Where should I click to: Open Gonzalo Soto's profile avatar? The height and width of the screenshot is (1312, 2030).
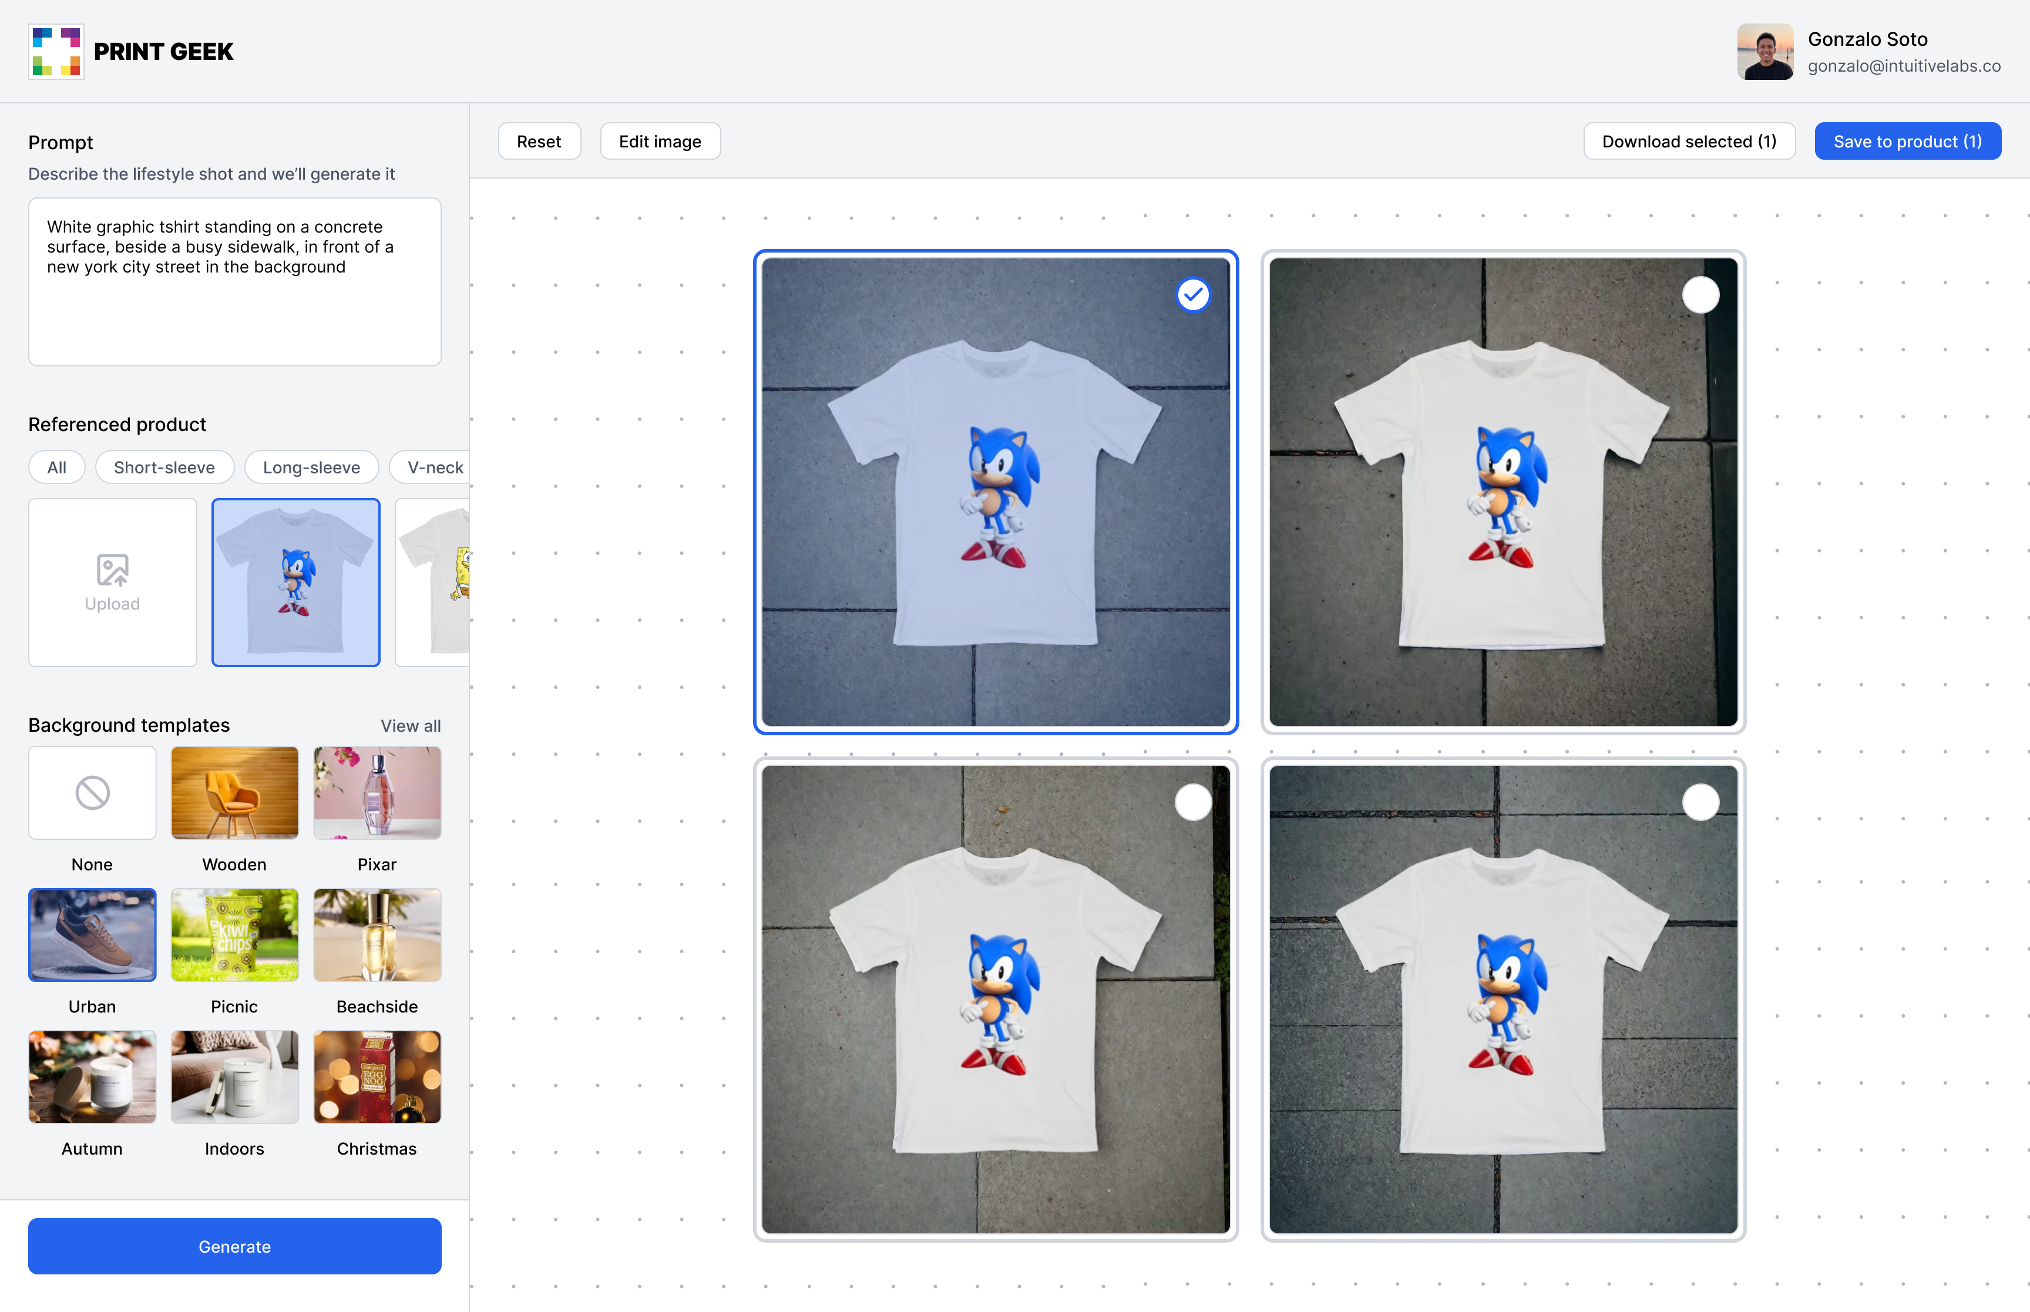pos(1765,51)
